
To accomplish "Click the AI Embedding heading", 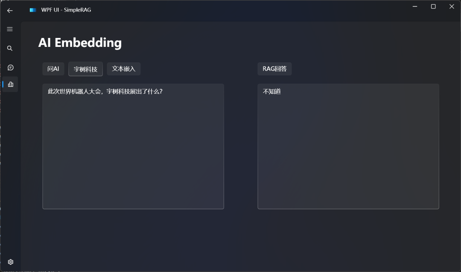I will 80,43.
